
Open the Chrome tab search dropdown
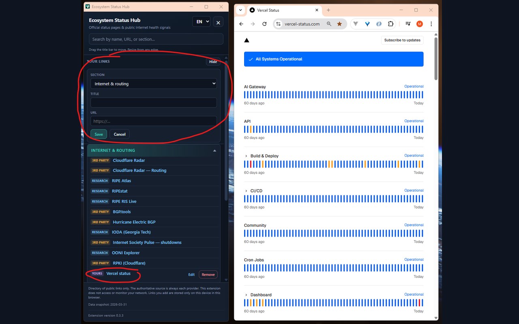point(240,10)
